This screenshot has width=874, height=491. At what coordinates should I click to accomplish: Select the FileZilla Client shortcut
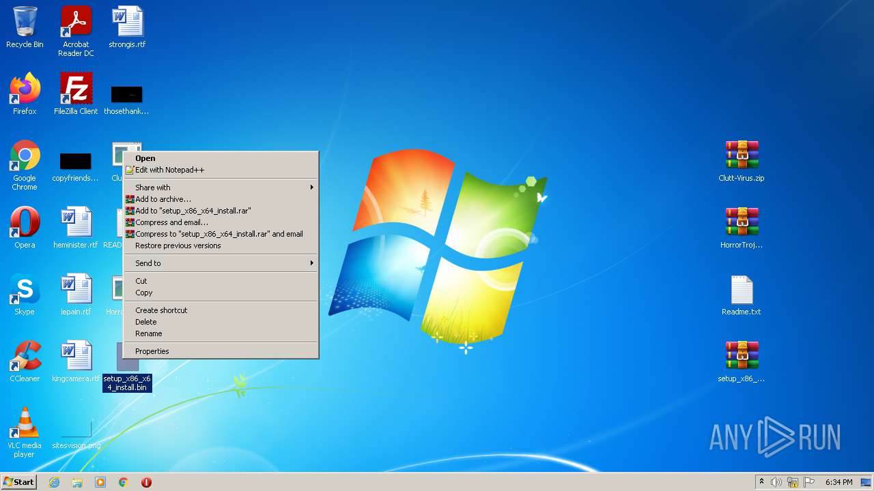[x=76, y=94]
